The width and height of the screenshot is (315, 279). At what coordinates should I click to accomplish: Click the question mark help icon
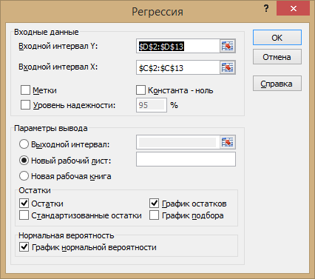(266, 9)
